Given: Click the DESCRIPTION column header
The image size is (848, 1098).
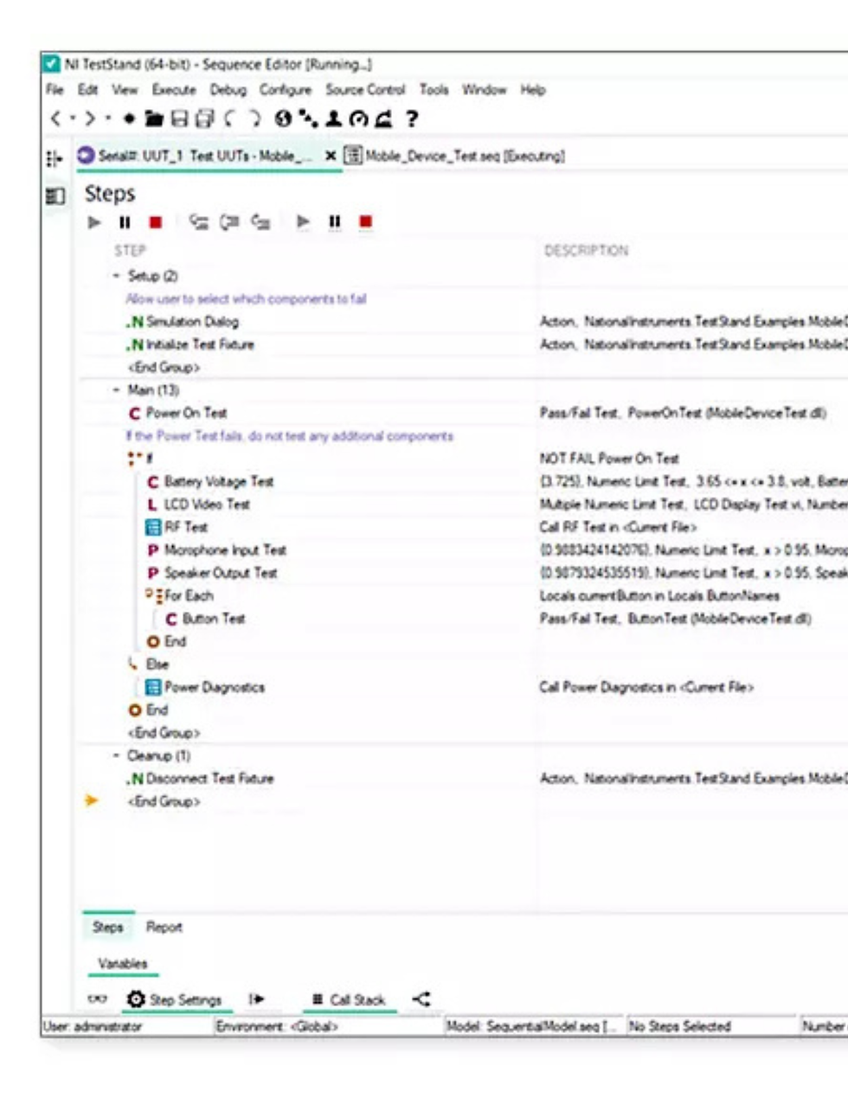Looking at the screenshot, I should point(587,251).
